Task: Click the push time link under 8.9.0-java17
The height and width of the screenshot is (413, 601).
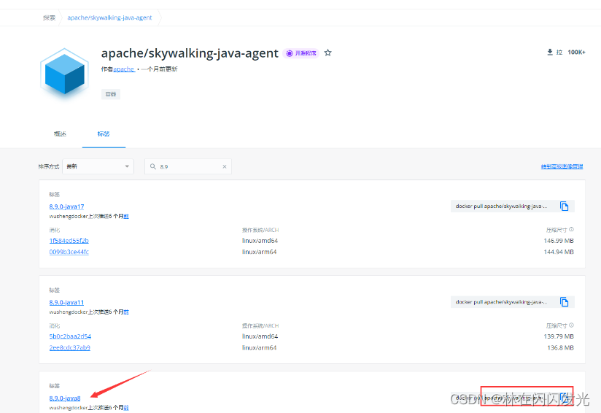Action: 126,216
